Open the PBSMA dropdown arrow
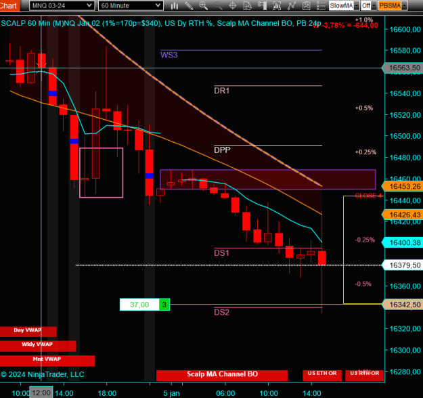 pyautogui.click(x=404, y=5)
